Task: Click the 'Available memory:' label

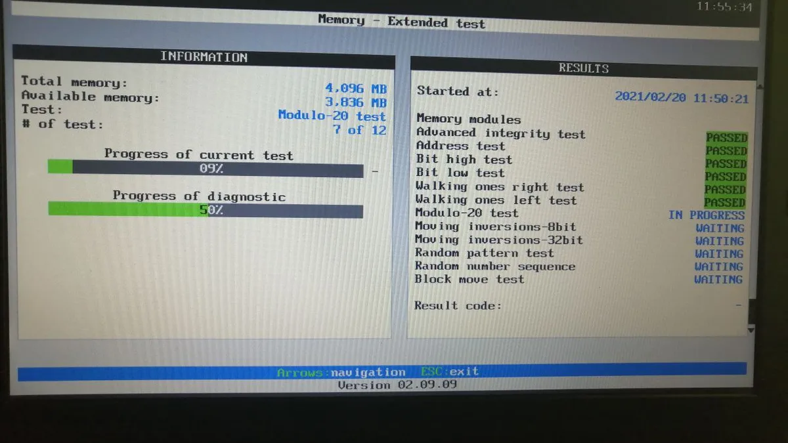Action: 91,98
